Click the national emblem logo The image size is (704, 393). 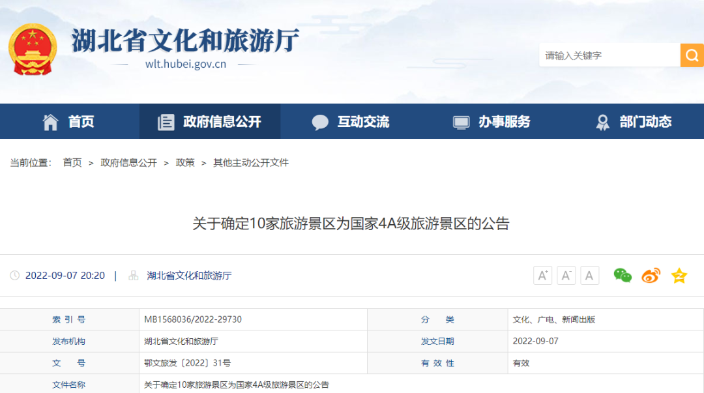(33, 50)
